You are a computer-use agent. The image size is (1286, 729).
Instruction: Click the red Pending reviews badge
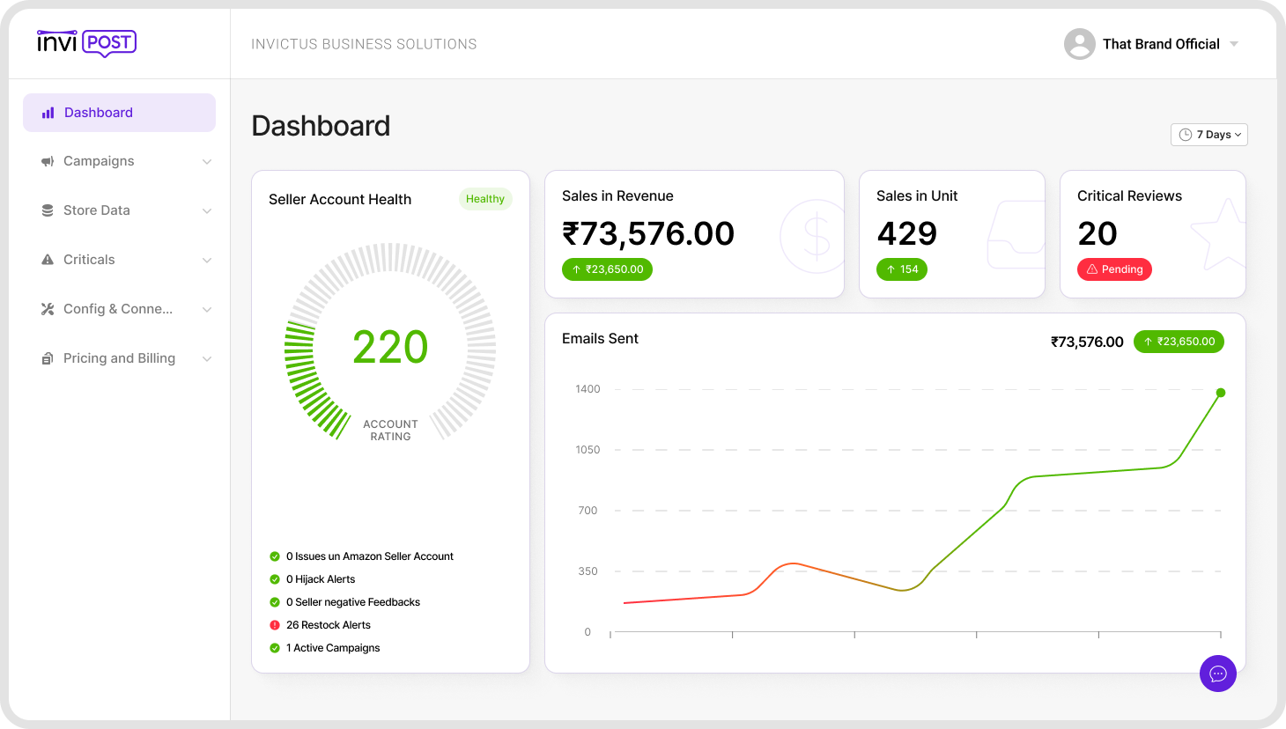(x=1114, y=269)
